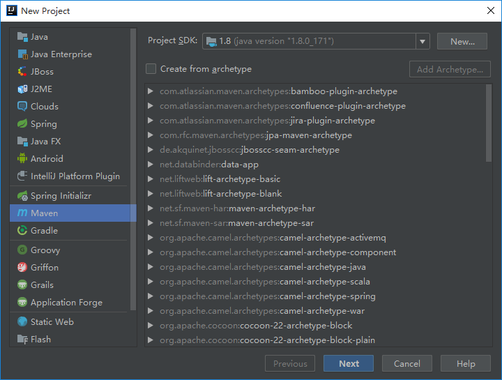502x380 pixels.
Task: Click the Add Archetype... button
Action: point(450,69)
